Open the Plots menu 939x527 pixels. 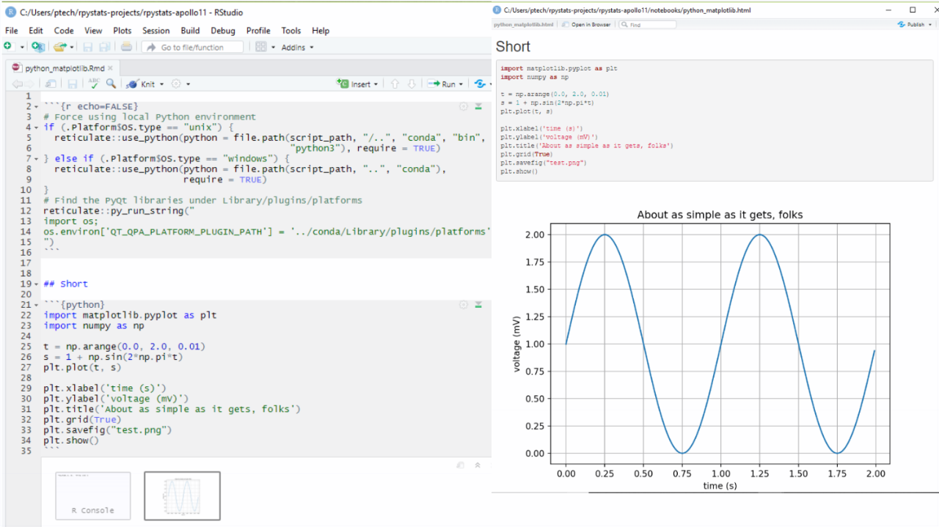tap(123, 31)
